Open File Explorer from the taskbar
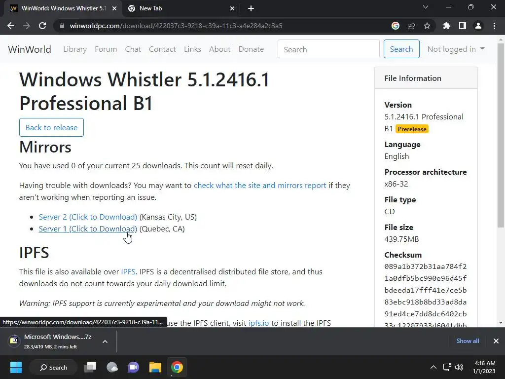Viewport: 505px width, 379px height. coord(155,367)
